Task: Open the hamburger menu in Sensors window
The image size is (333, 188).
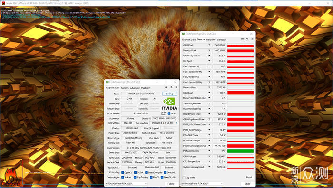Action: click(252, 39)
